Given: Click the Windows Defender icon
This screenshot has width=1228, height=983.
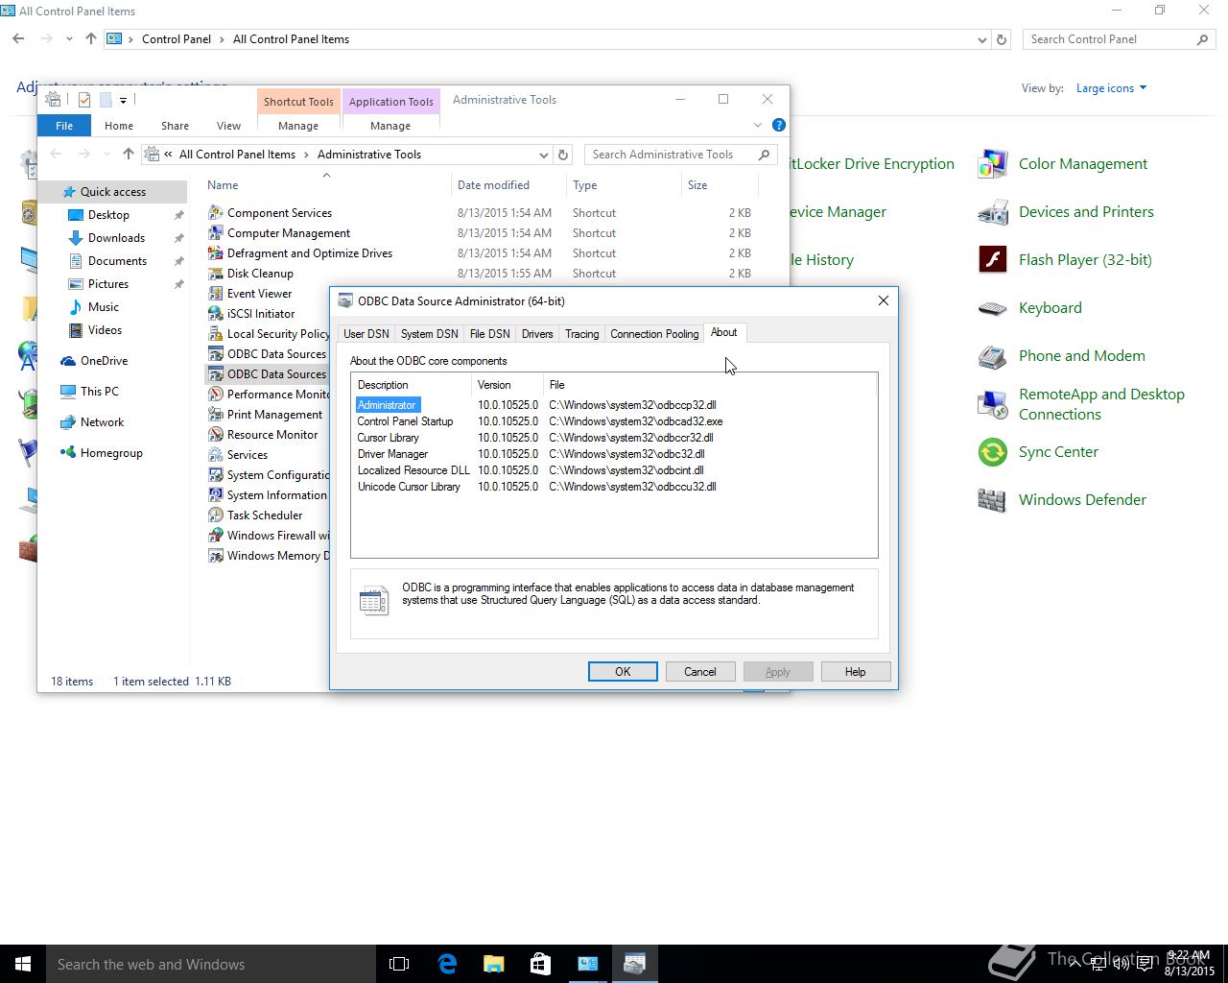Looking at the screenshot, I should (992, 500).
